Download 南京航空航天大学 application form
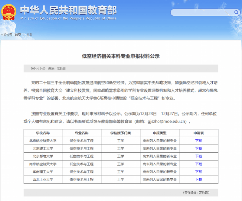 click(199, 164)
